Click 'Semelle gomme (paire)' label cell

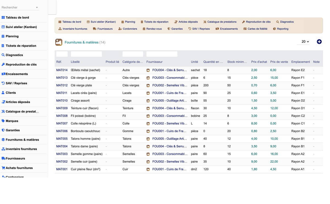(87, 154)
